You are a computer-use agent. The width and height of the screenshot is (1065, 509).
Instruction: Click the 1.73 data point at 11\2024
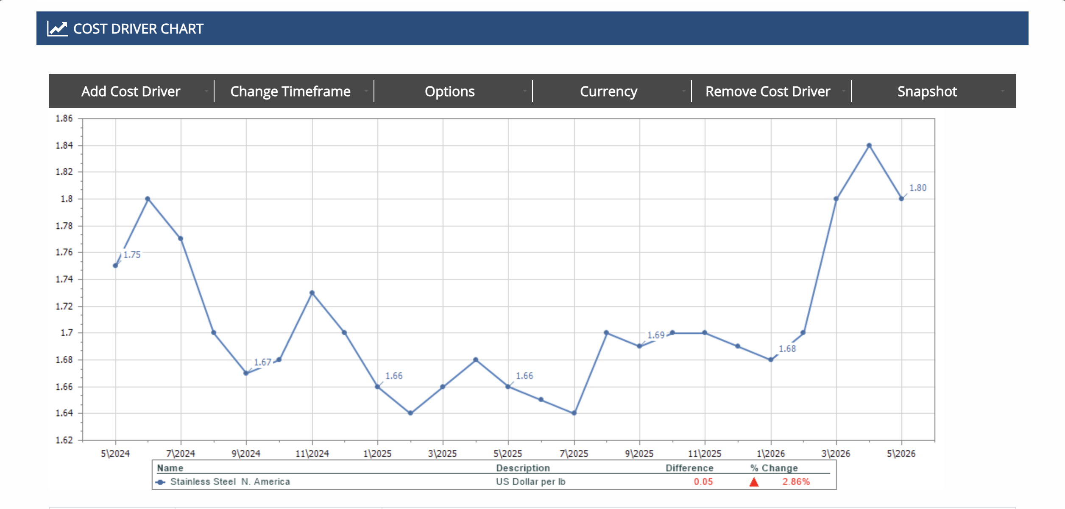[x=312, y=293]
